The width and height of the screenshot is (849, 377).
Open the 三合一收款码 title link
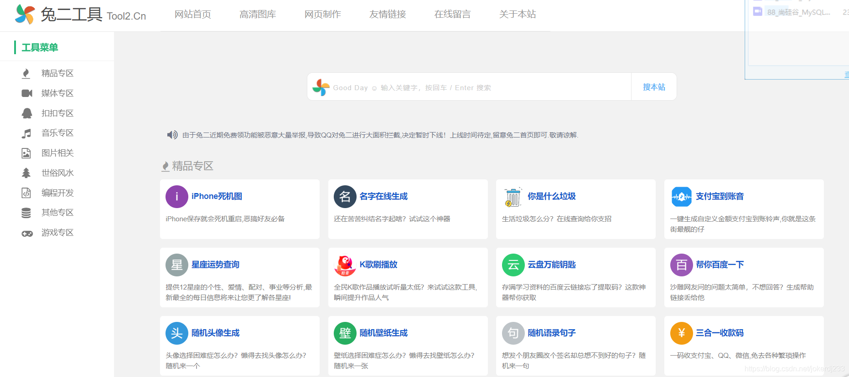pyautogui.click(x=720, y=333)
